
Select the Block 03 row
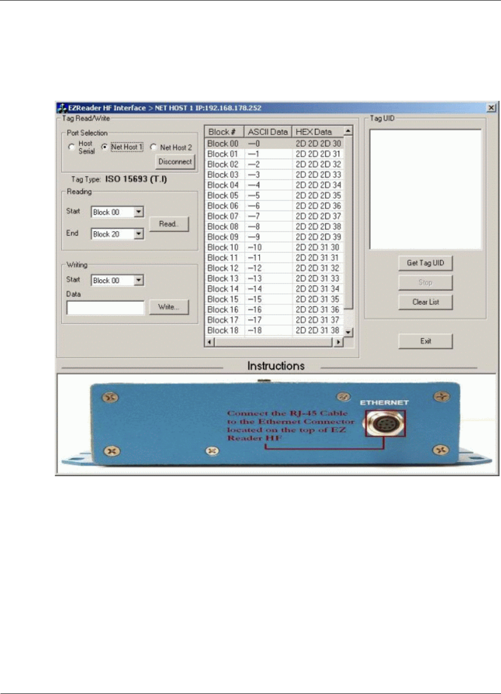click(274, 174)
